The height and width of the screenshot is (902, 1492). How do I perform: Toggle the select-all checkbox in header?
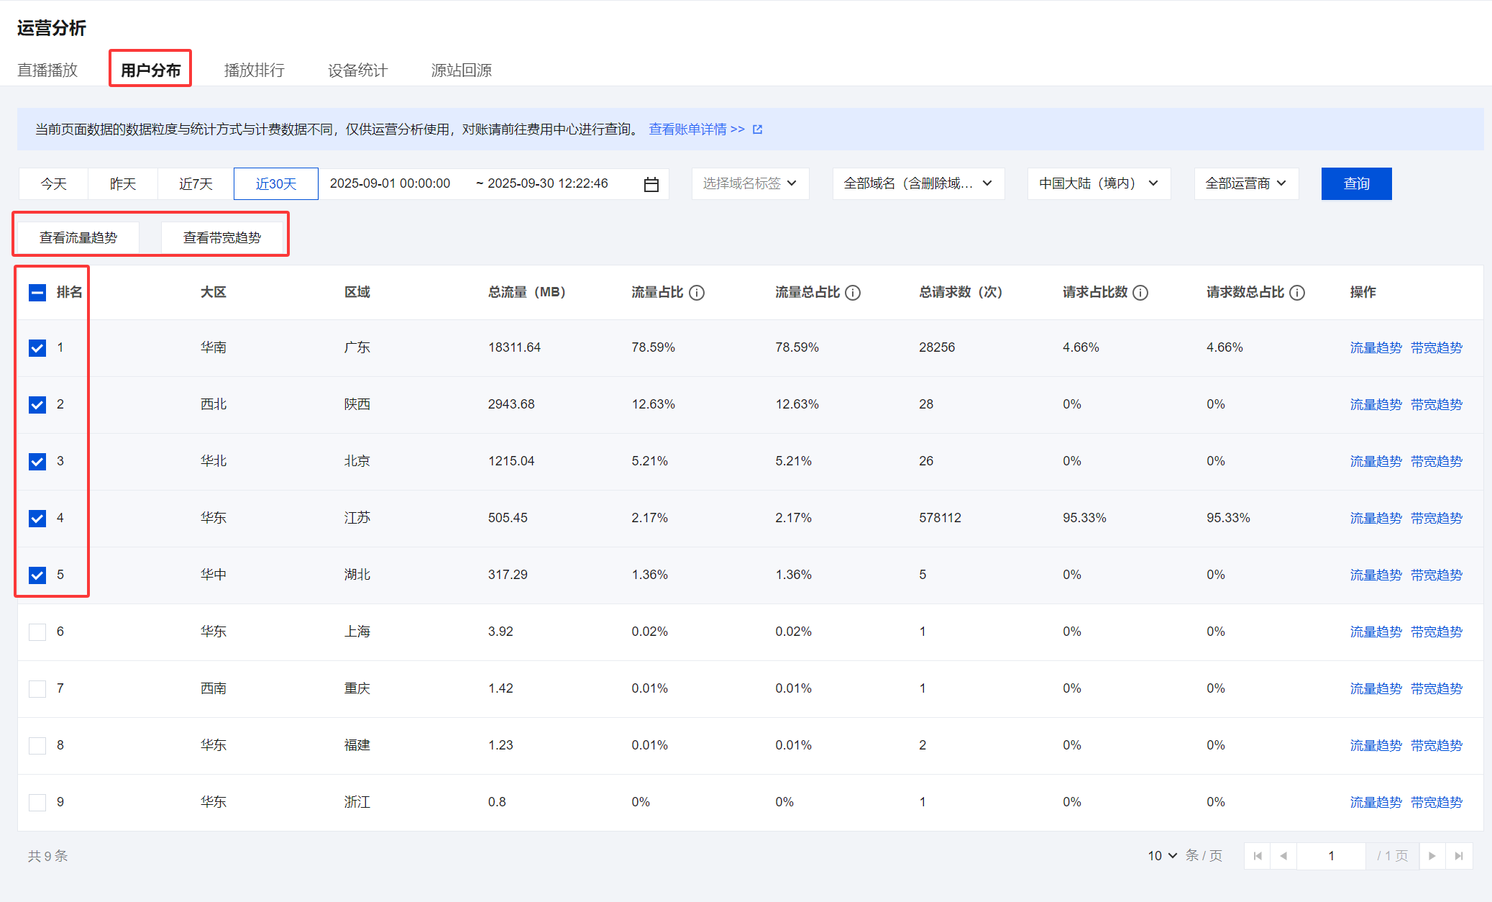pyautogui.click(x=37, y=293)
